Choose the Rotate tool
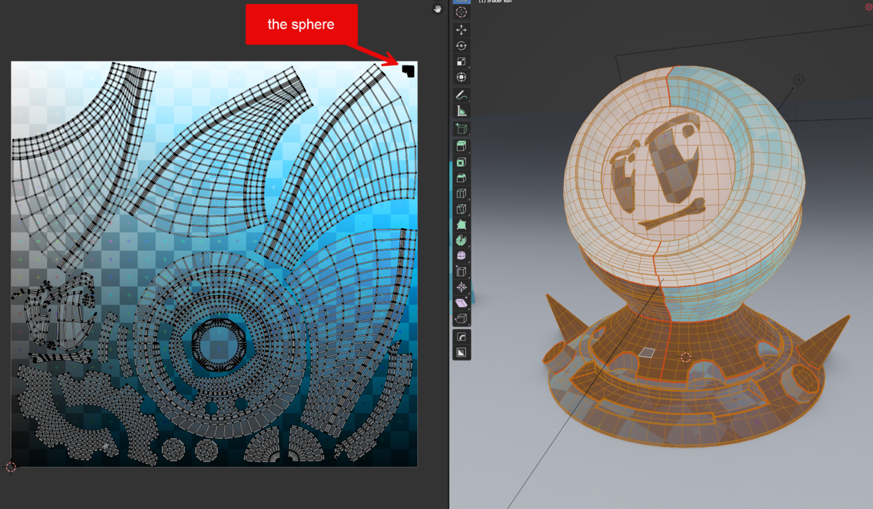Image resolution: width=873 pixels, height=509 pixels. coord(462,46)
